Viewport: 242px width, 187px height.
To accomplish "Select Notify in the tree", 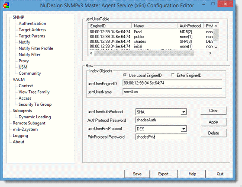I will pyautogui.click(x=24, y=42).
